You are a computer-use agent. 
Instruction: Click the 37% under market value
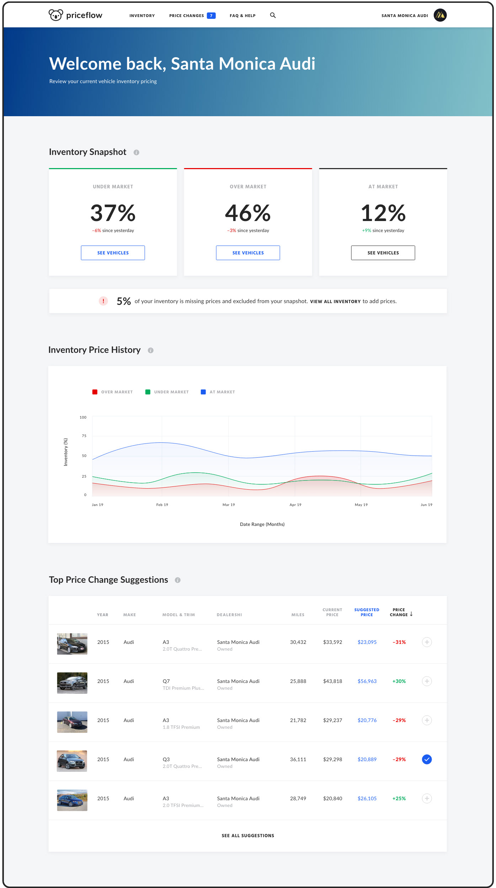tap(113, 213)
